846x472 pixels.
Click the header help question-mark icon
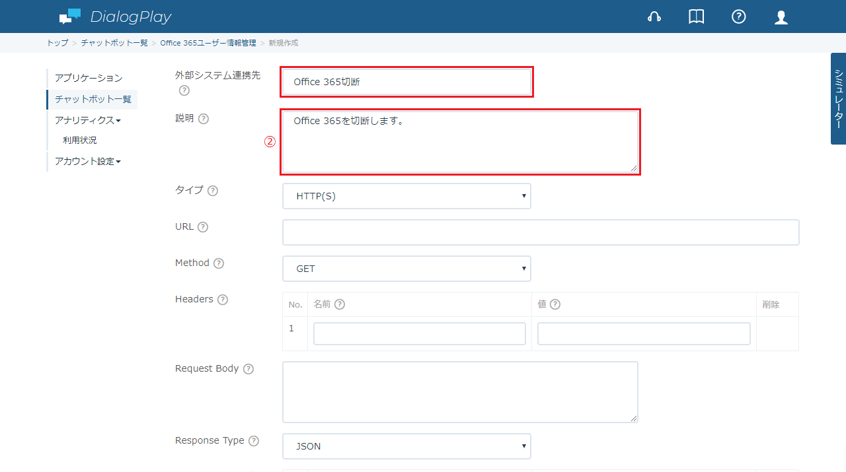click(739, 17)
